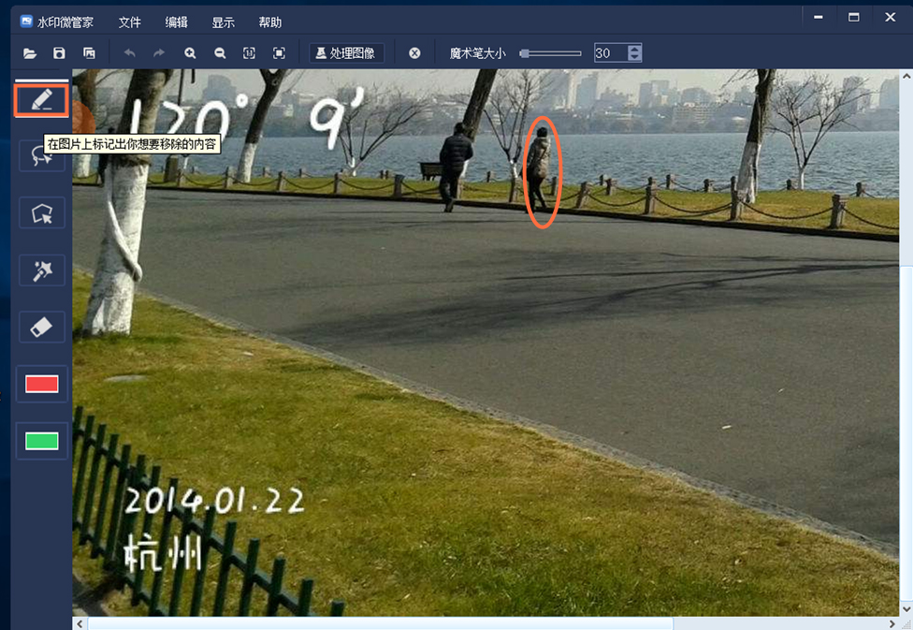The width and height of the screenshot is (913, 630).
Task: Click the save disk icon
Action: click(x=59, y=53)
